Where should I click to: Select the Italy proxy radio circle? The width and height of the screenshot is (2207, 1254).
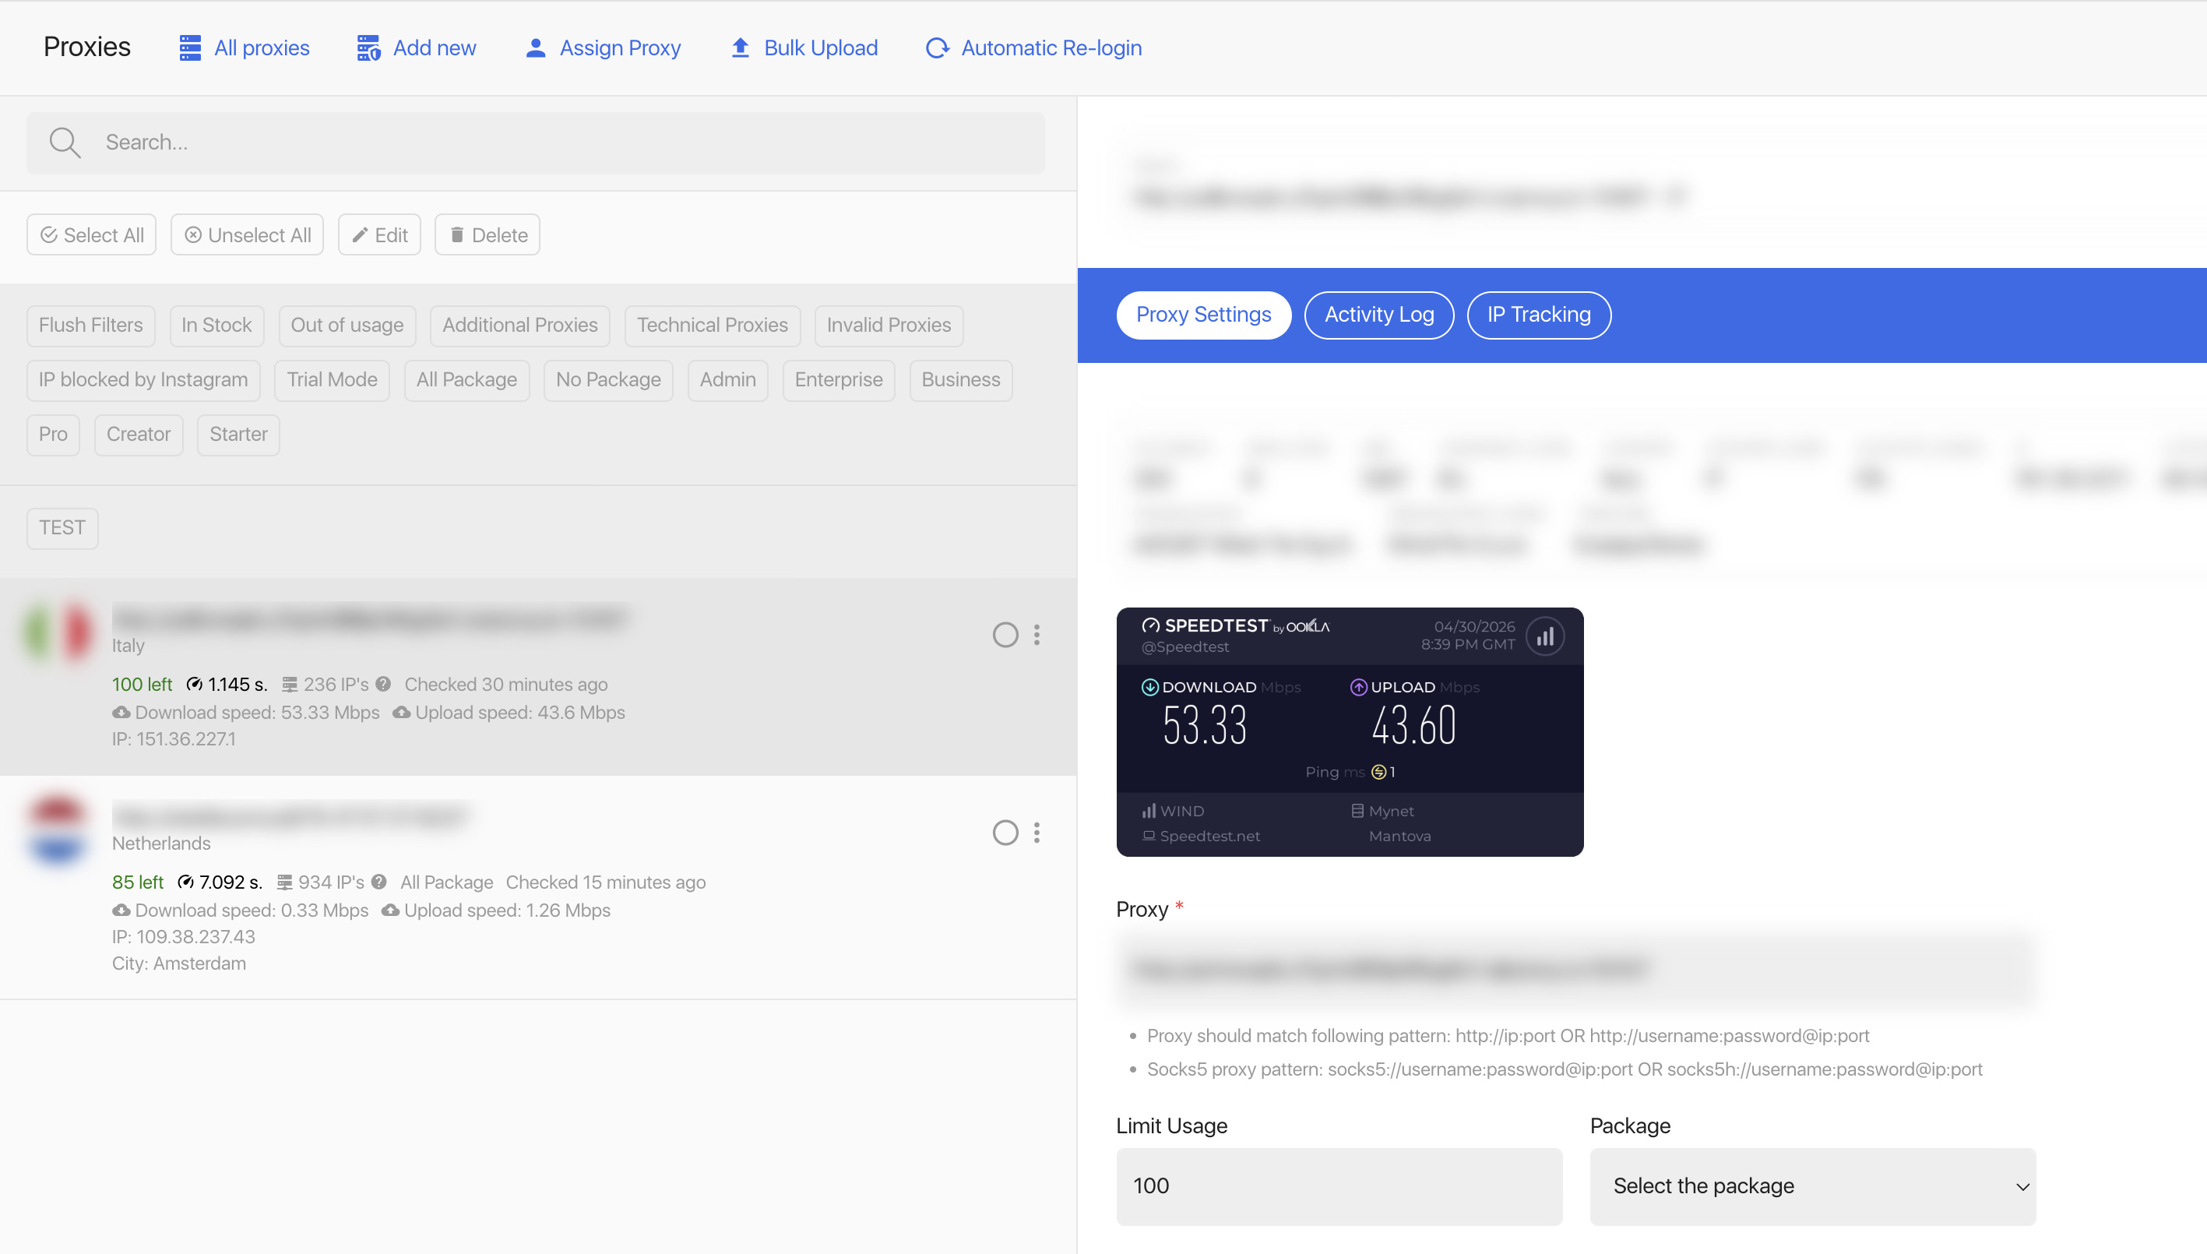coord(1005,635)
